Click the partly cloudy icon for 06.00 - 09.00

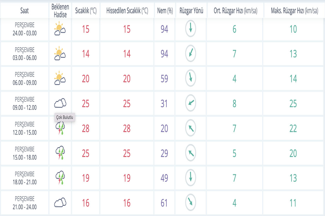pos(60,79)
